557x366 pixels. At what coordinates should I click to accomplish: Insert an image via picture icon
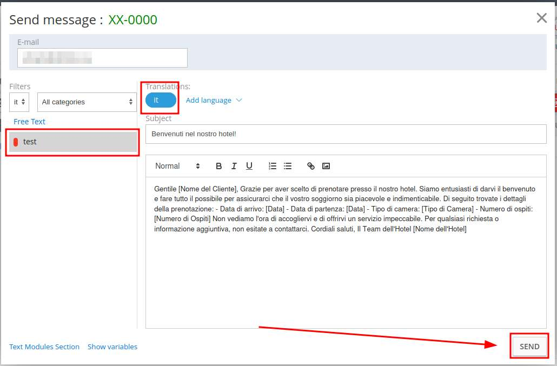tap(326, 166)
